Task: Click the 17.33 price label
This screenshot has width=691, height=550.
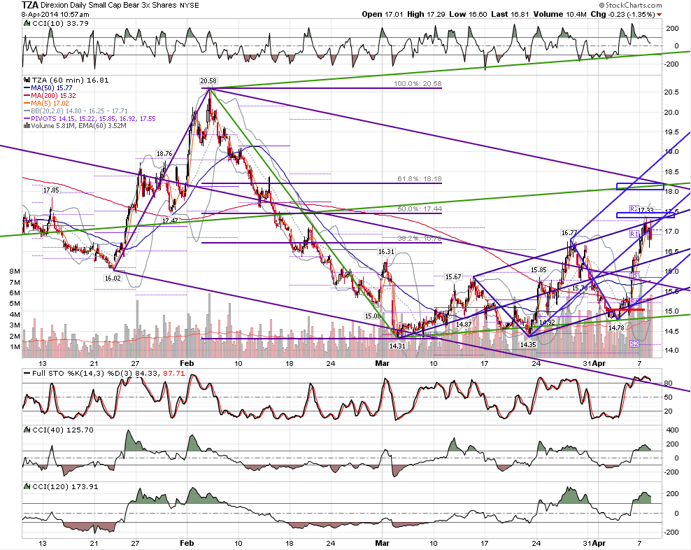Action: [646, 210]
